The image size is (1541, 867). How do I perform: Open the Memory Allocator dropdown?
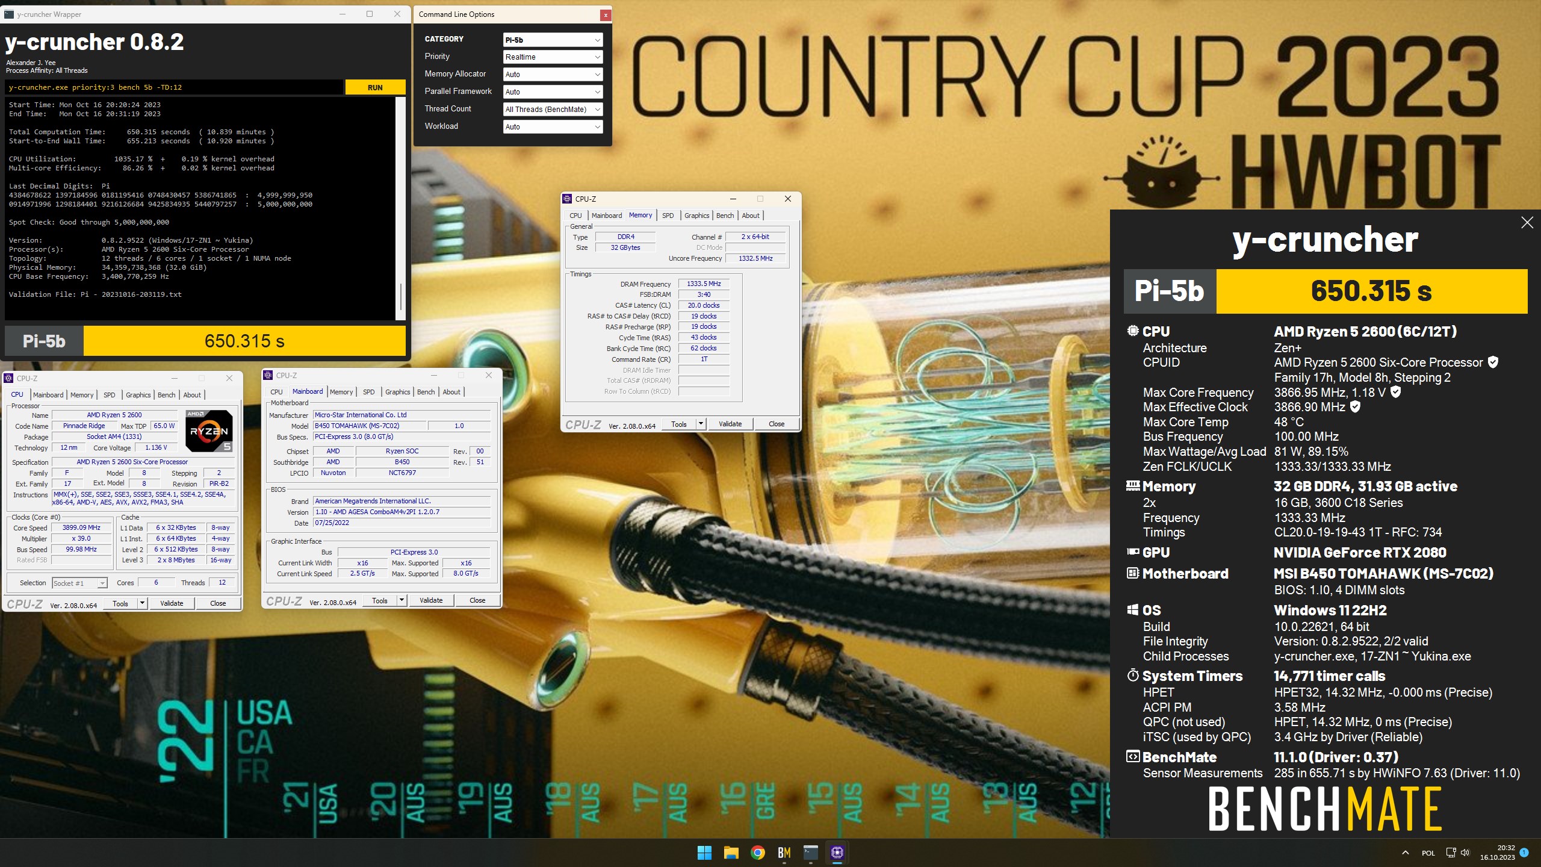pyautogui.click(x=553, y=74)
